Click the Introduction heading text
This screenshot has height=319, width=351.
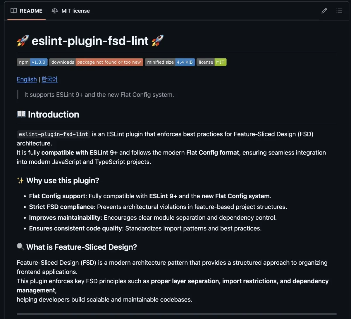pos(54,114)
